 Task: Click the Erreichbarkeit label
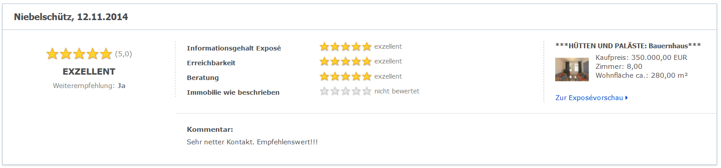coord(211,63)
